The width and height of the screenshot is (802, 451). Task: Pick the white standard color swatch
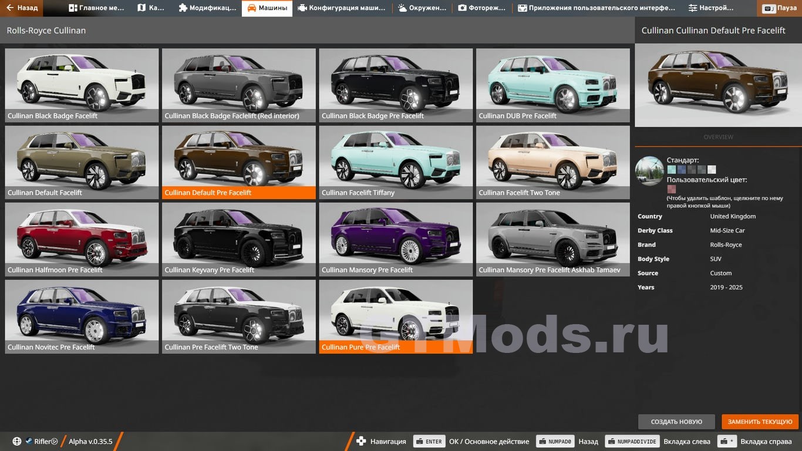point(712,170)
